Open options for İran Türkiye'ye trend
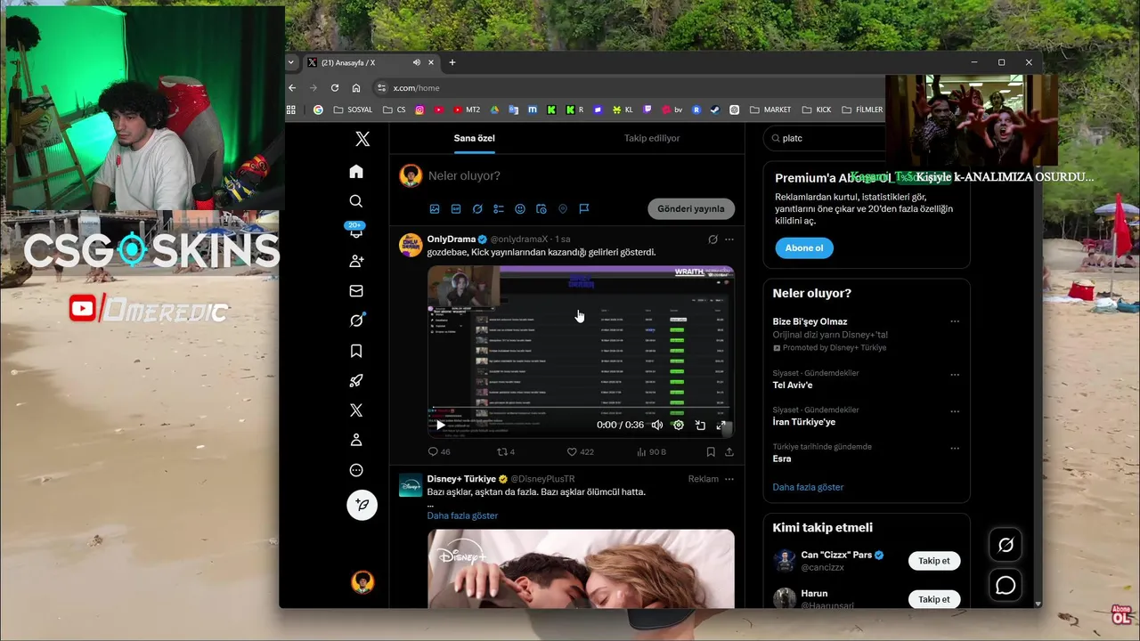 tap(955, 412)
